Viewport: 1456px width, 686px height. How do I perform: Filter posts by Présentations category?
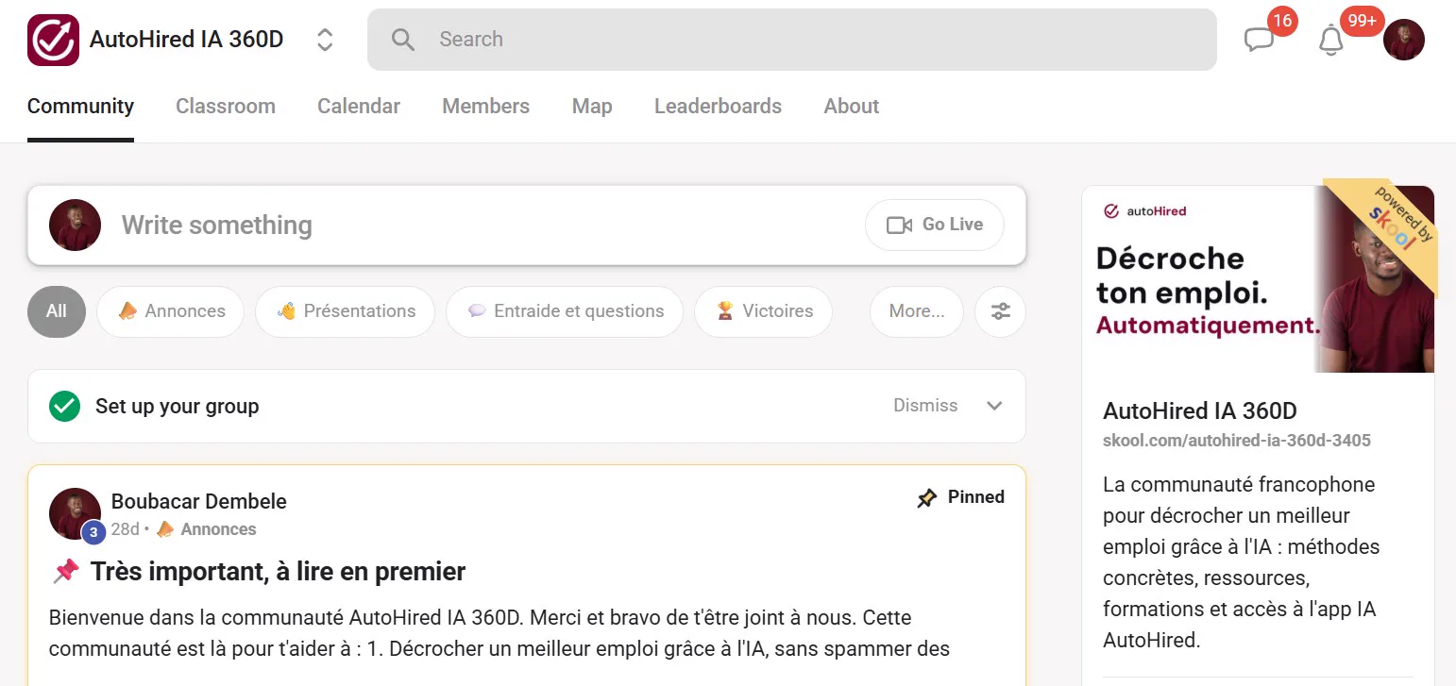pos(346,311)
